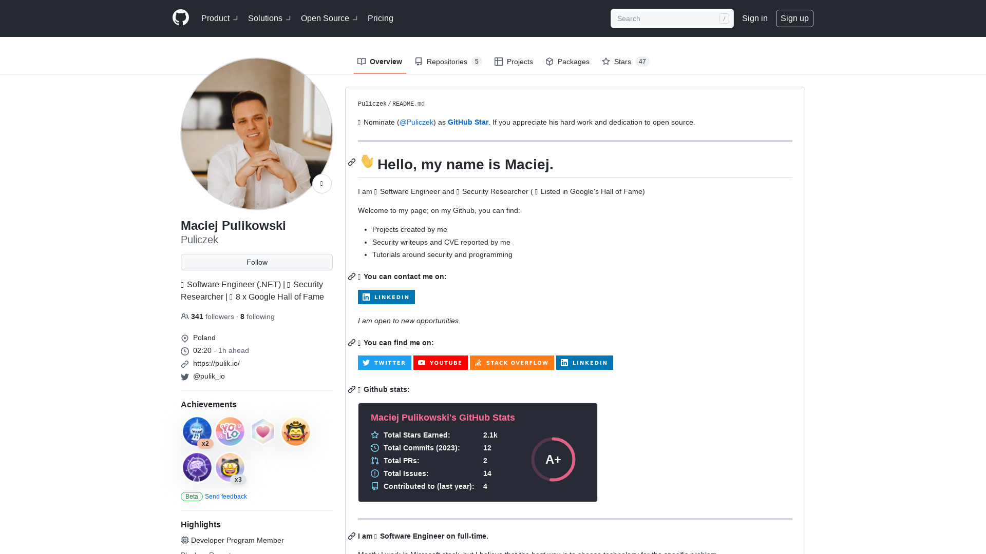Open the GitHub home logo
The image size is (986, 554).
tap(181, 18)
